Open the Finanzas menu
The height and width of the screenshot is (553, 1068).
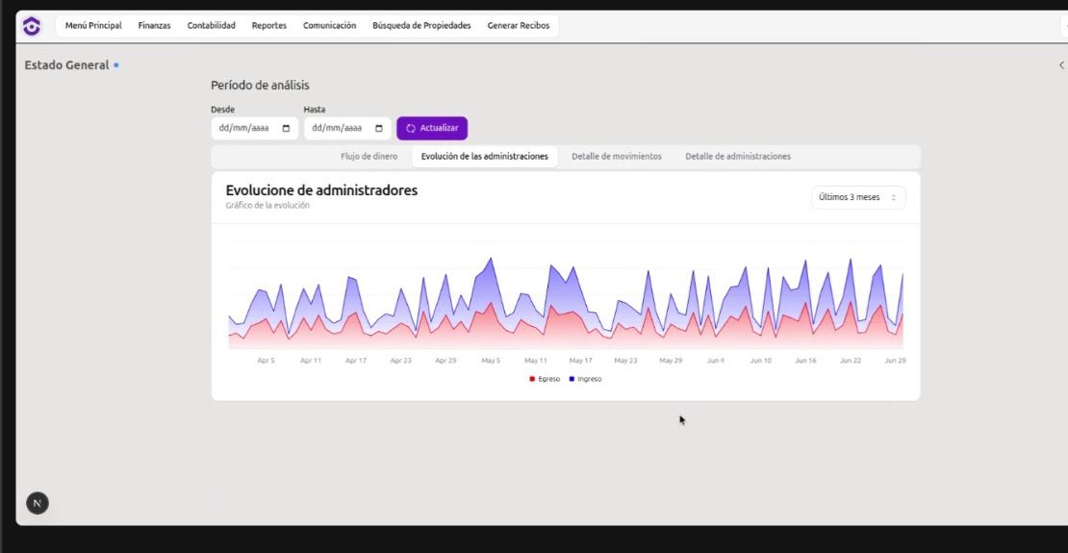click(x=154, y=26)
